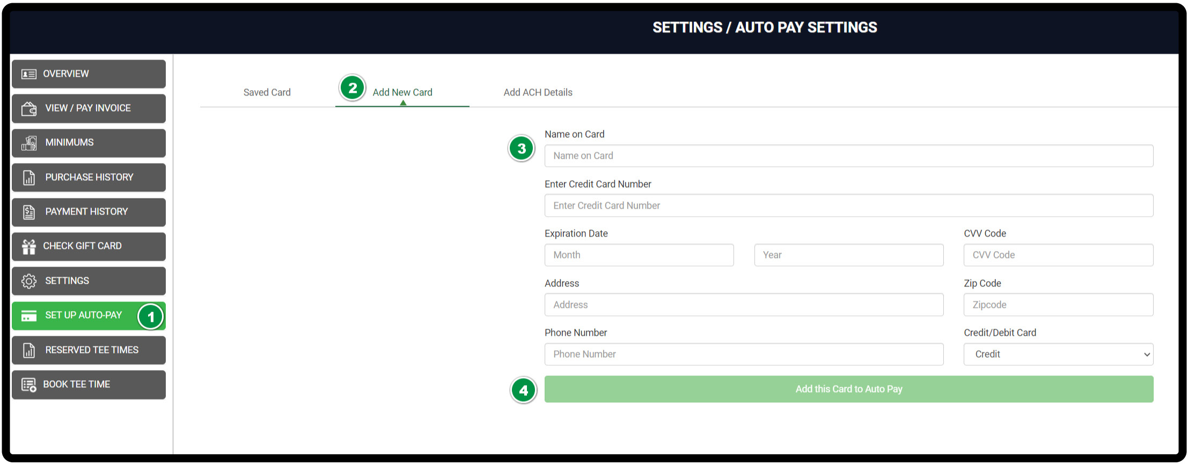Viewport: 1188px width, 465px height.
Task: Open the Overview page
Action: point(89,74)
